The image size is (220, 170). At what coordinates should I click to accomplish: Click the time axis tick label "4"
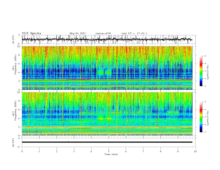(x=91, y=151)
